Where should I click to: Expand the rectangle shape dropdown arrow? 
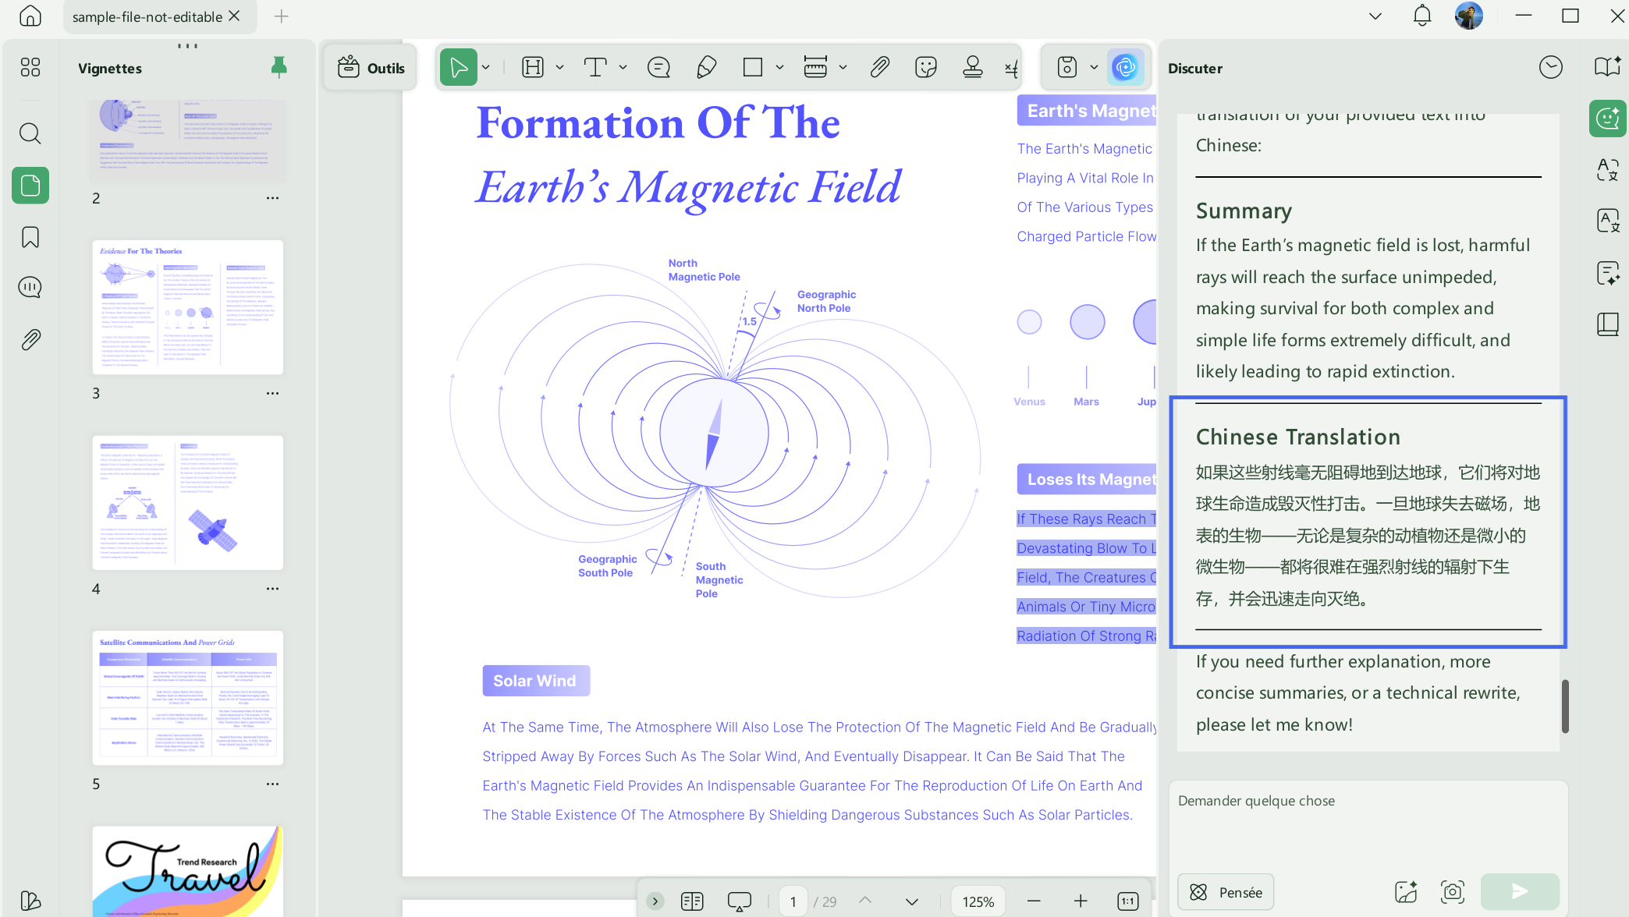pyautogui.click(x=779, y=68)
